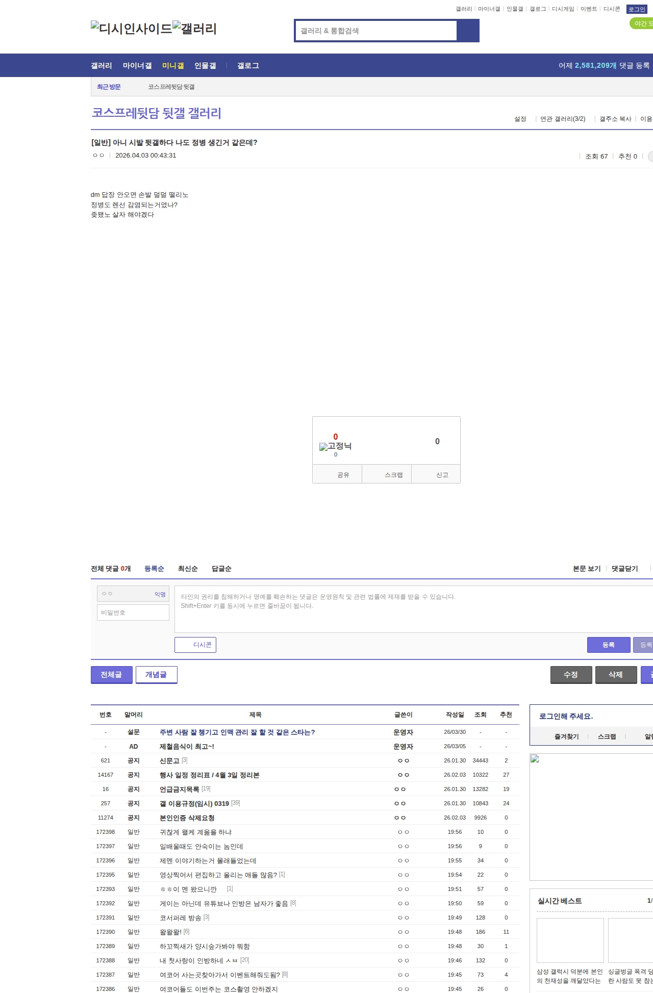Open post 왈왈왈!
This screenshot has width=653, height=993.
170,932
